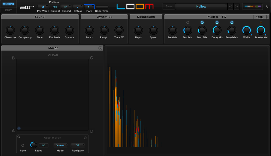The height and width of the screenshot is (156, 271).
Task: Click the Tone knob
Action: pyautogui.click(x=40, y=30)
